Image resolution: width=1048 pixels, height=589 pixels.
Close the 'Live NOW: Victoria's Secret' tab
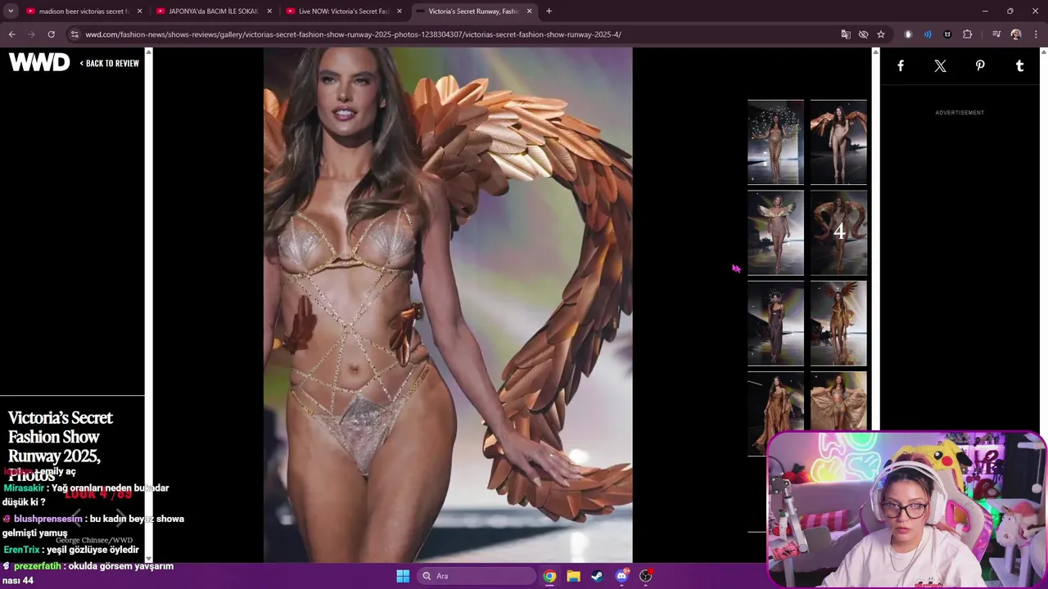click(400, 11)
